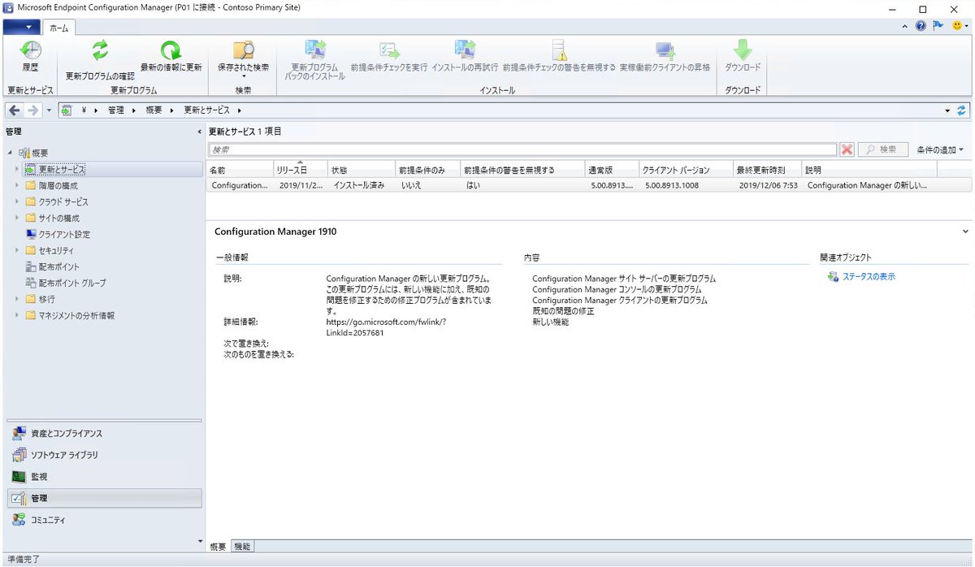Sort by 名前 column header

click(240, 171)
